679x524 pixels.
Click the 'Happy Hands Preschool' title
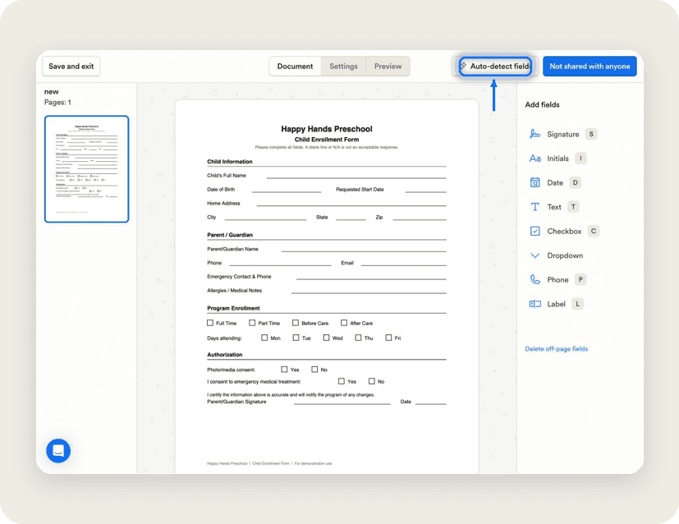(x=327, y=129)
